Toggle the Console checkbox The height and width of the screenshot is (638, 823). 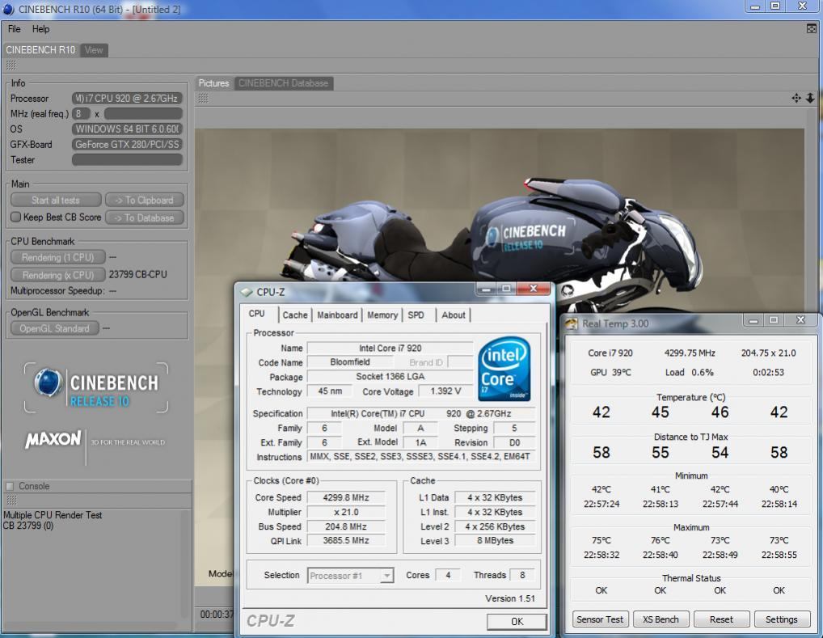10,486
